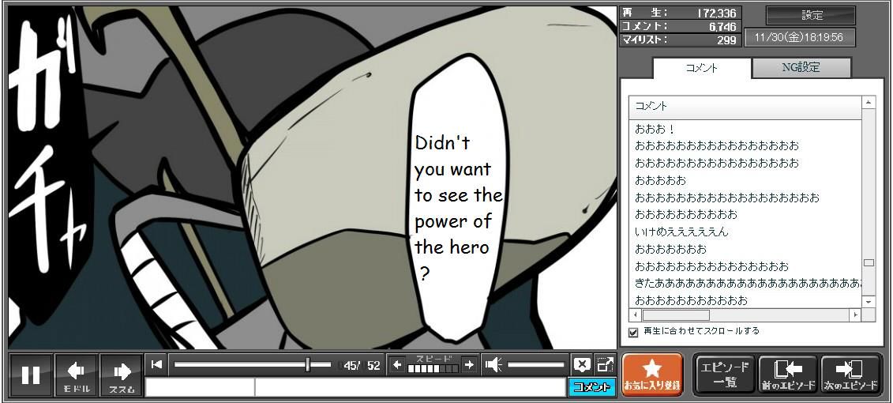Go back with the モドル arrow button
Image resolution: width=893 pixels, height=403 pixels.
[x=77, y=375]
